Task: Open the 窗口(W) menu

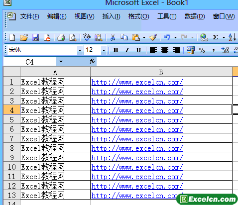Action: (x=224, y=16)
